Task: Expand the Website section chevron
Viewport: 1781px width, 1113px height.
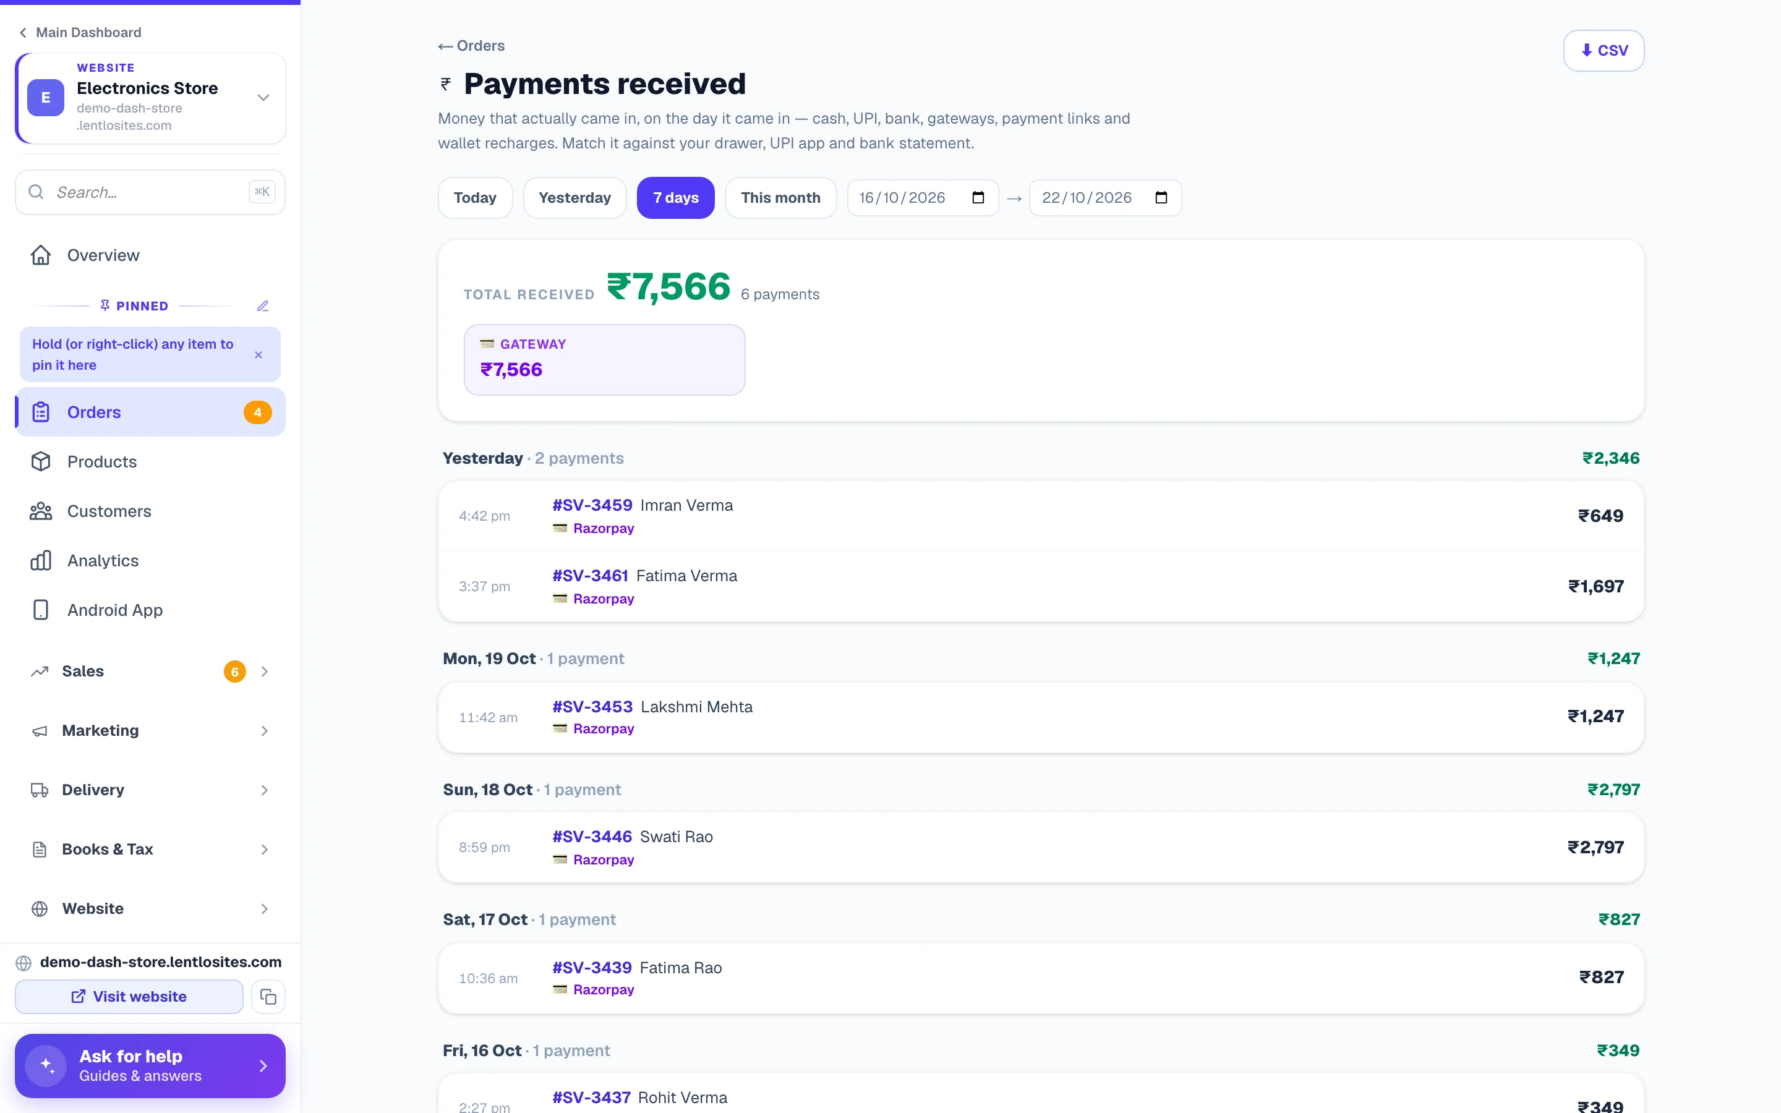Action: pyautogui.click(x=264, y=909)
